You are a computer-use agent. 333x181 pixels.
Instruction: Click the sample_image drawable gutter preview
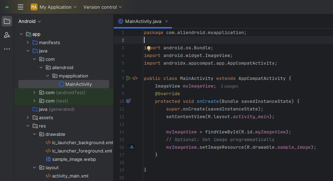132,147
